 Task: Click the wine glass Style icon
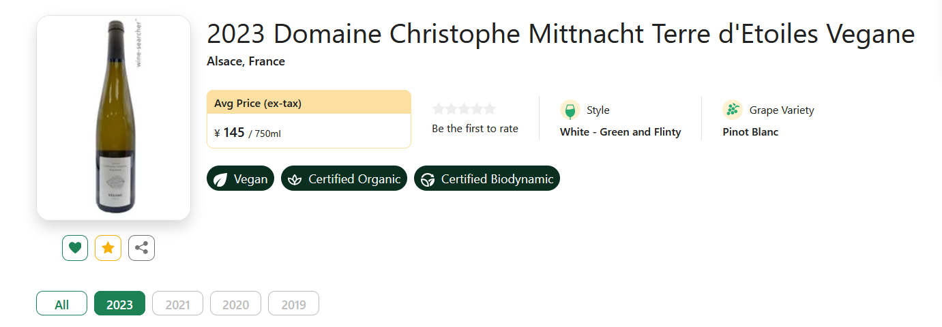click(x=570, y=110)
